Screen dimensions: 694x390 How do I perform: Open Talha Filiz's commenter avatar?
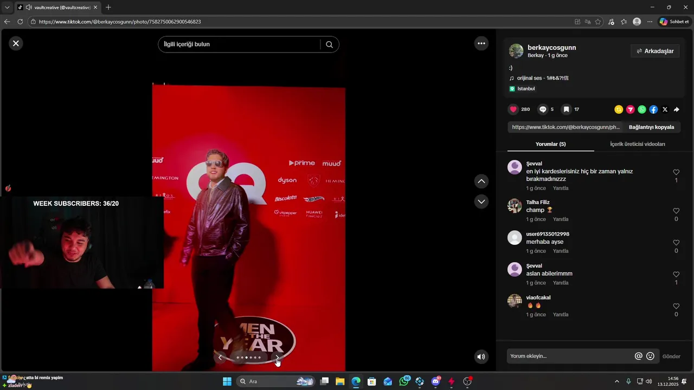tap(515, 206)
